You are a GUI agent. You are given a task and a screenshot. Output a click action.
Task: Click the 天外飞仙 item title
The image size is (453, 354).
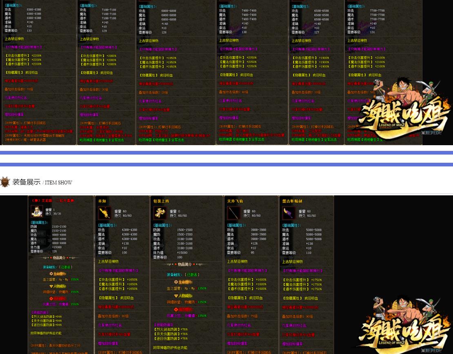pyautogui.click(x=235, y=201)
